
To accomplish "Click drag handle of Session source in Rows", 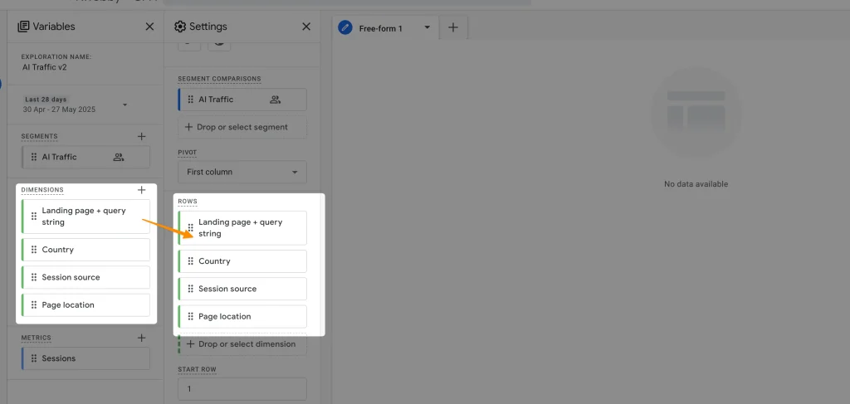I will [190, 289].
